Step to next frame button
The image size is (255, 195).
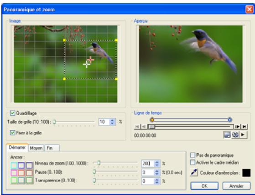[x=237, y=126]
